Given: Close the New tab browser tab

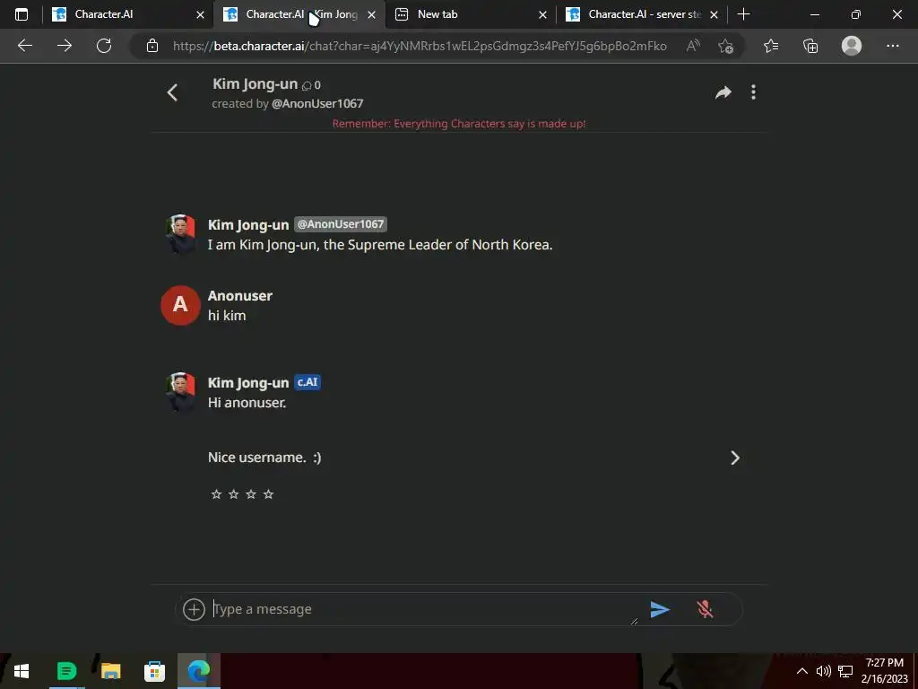Looking at the screenshot, I should [542, 14].
